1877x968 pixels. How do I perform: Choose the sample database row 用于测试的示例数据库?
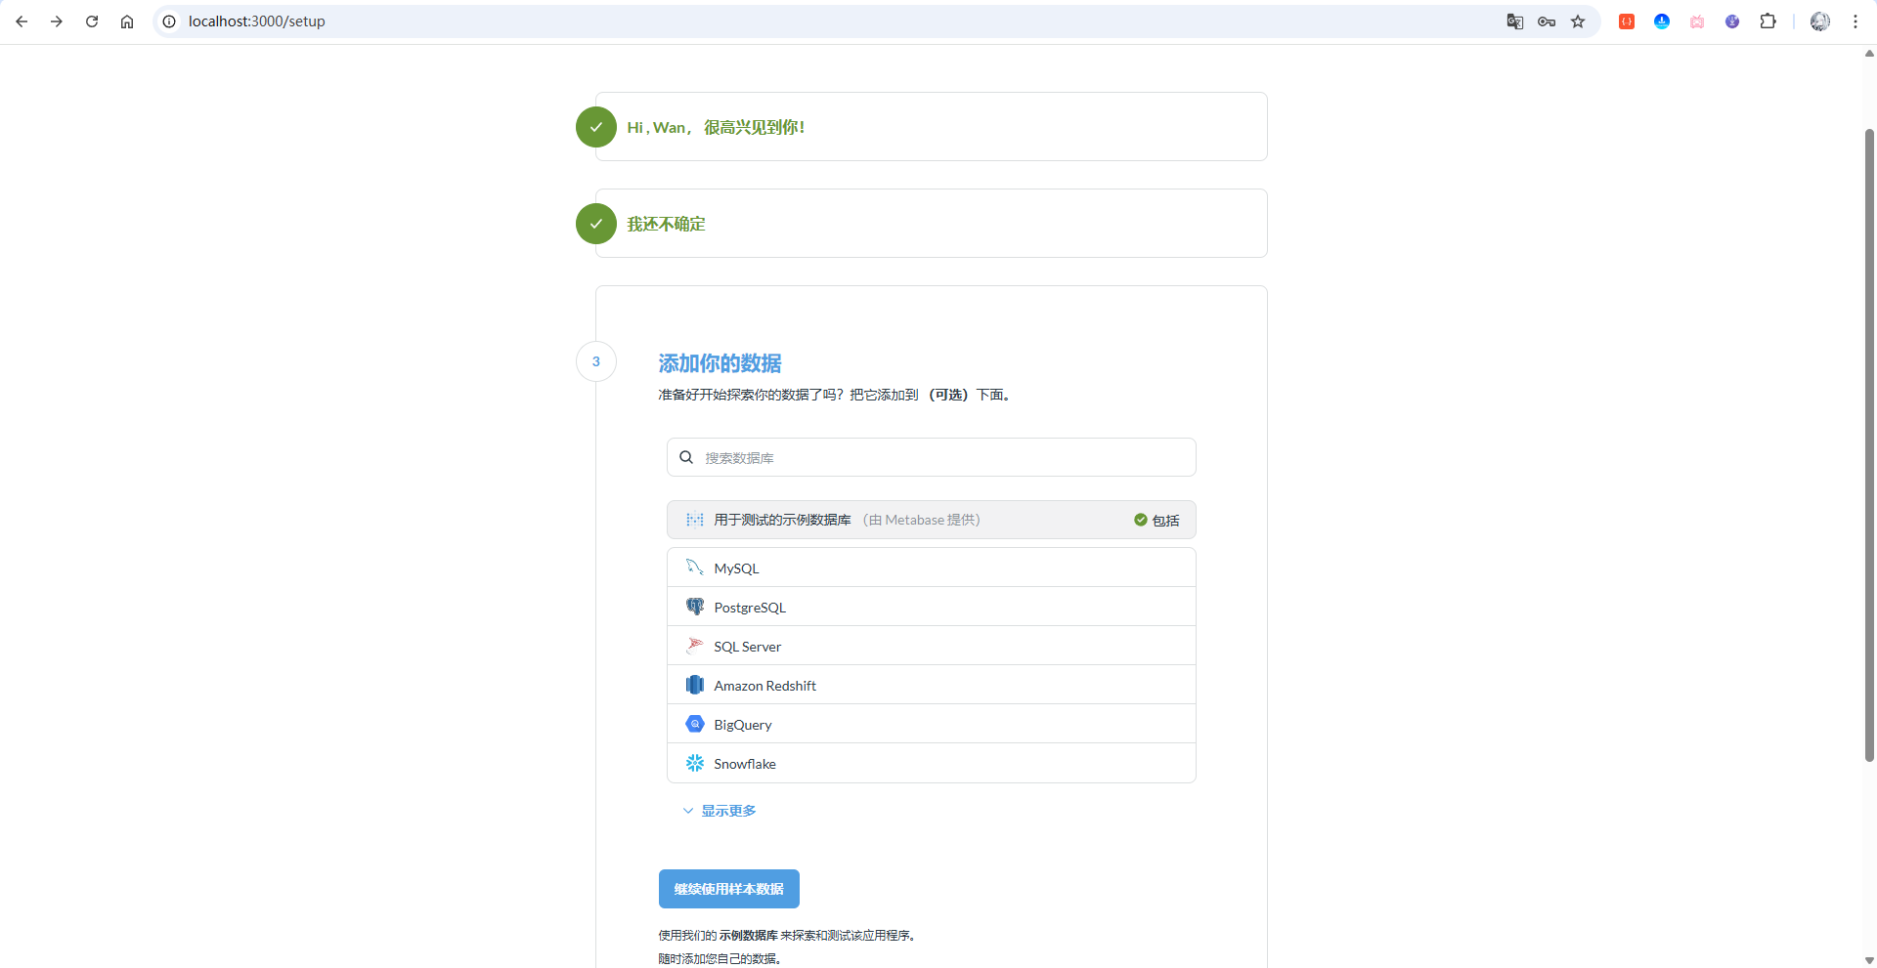782,520
